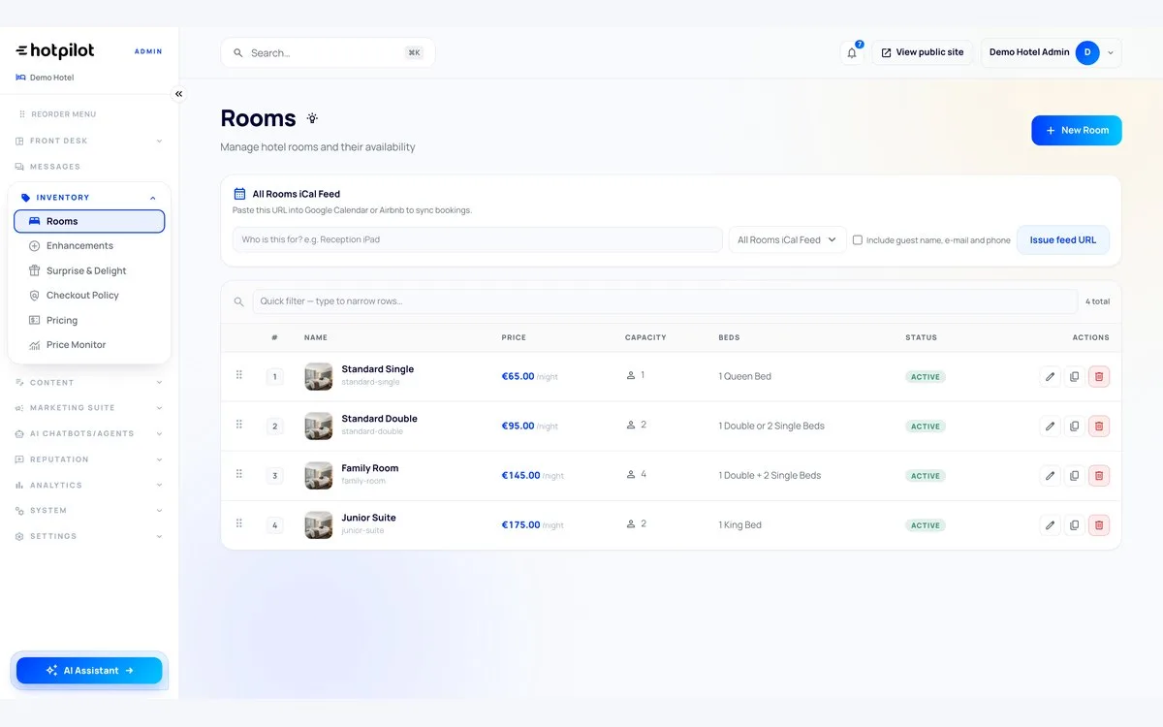Click Reorder Menu

coord(58,114)
